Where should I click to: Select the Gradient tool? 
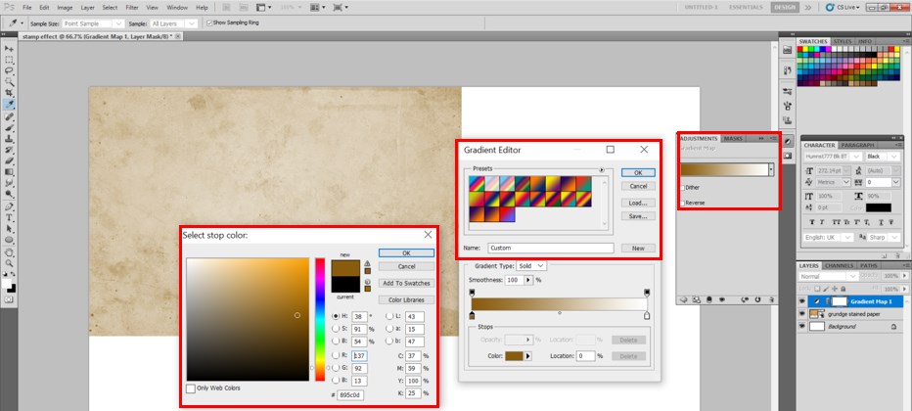point(9,172)
